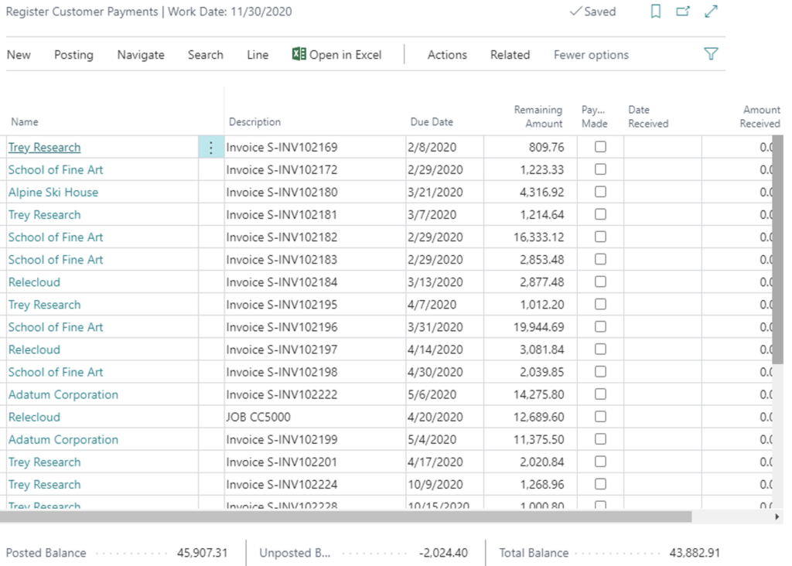Screen dimensions: 792x566
Task: Open the Navigate dropdown menu
Action: [140, 54]
